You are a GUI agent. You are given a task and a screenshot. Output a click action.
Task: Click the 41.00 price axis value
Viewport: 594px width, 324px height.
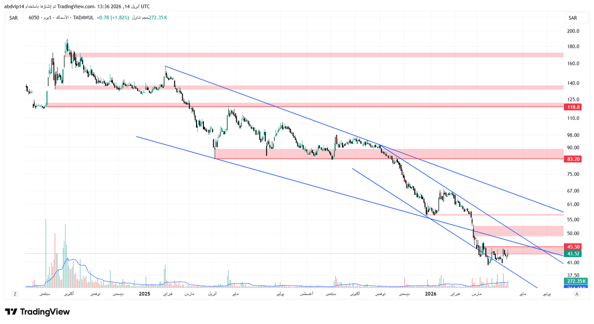[573, 262]
